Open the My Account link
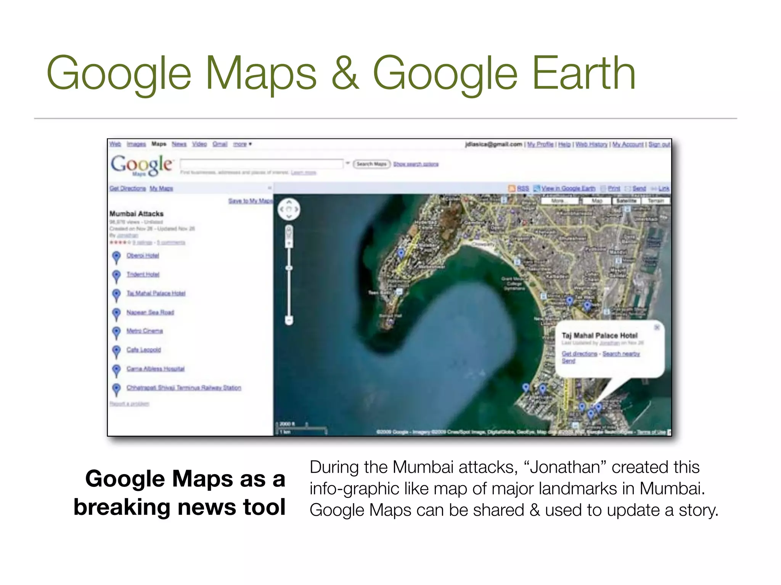This screenshot has height=585, width=781. pyautogui.click(x=628, y=144)
